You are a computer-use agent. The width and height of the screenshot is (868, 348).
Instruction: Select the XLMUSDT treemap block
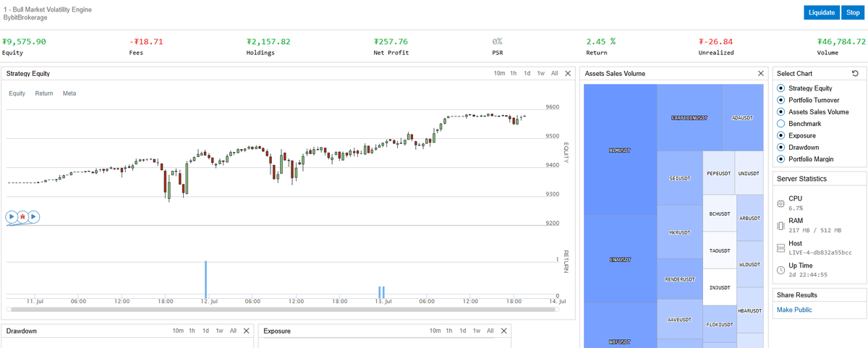619,150
